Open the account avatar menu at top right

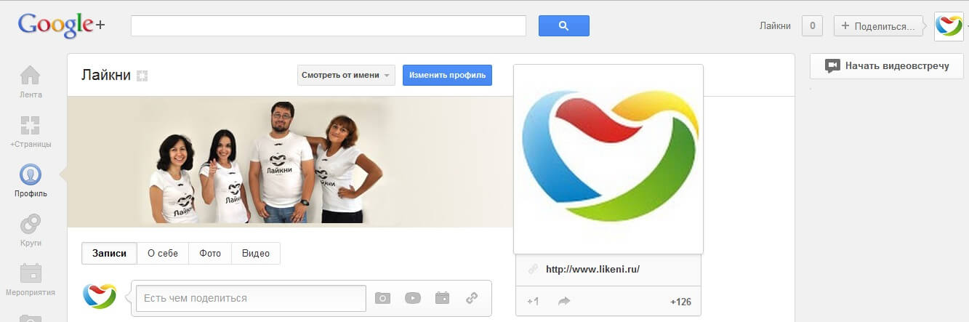(949, 26)
